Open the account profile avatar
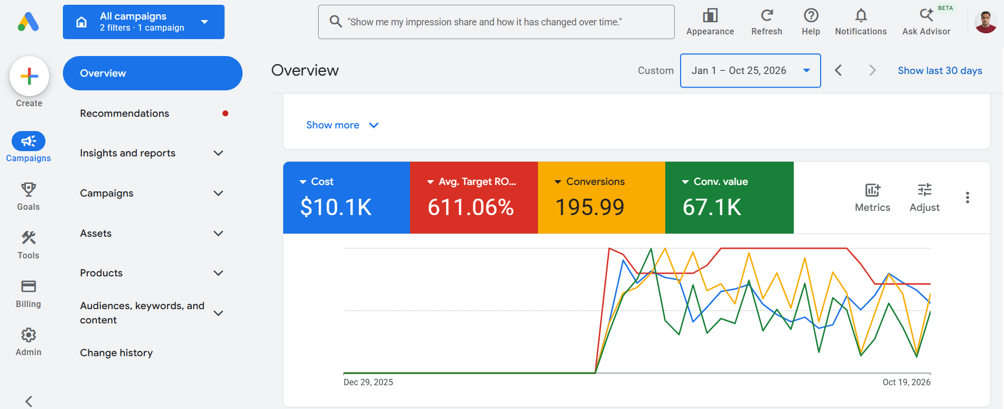Screen dimensions: 1004x409 pos(986,22)
